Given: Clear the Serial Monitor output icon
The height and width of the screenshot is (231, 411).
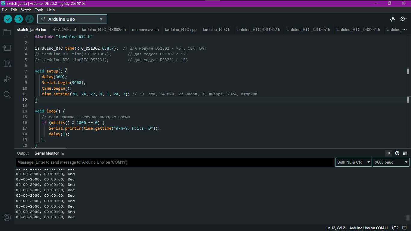Looking at the screenshot, I should pyautogui.click(x=405, y=153).
